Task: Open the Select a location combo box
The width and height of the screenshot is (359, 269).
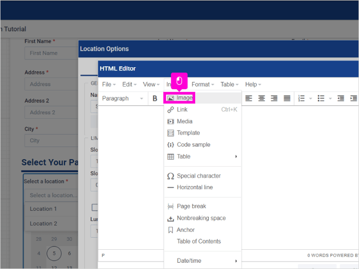Action: [x=52, y=195]
